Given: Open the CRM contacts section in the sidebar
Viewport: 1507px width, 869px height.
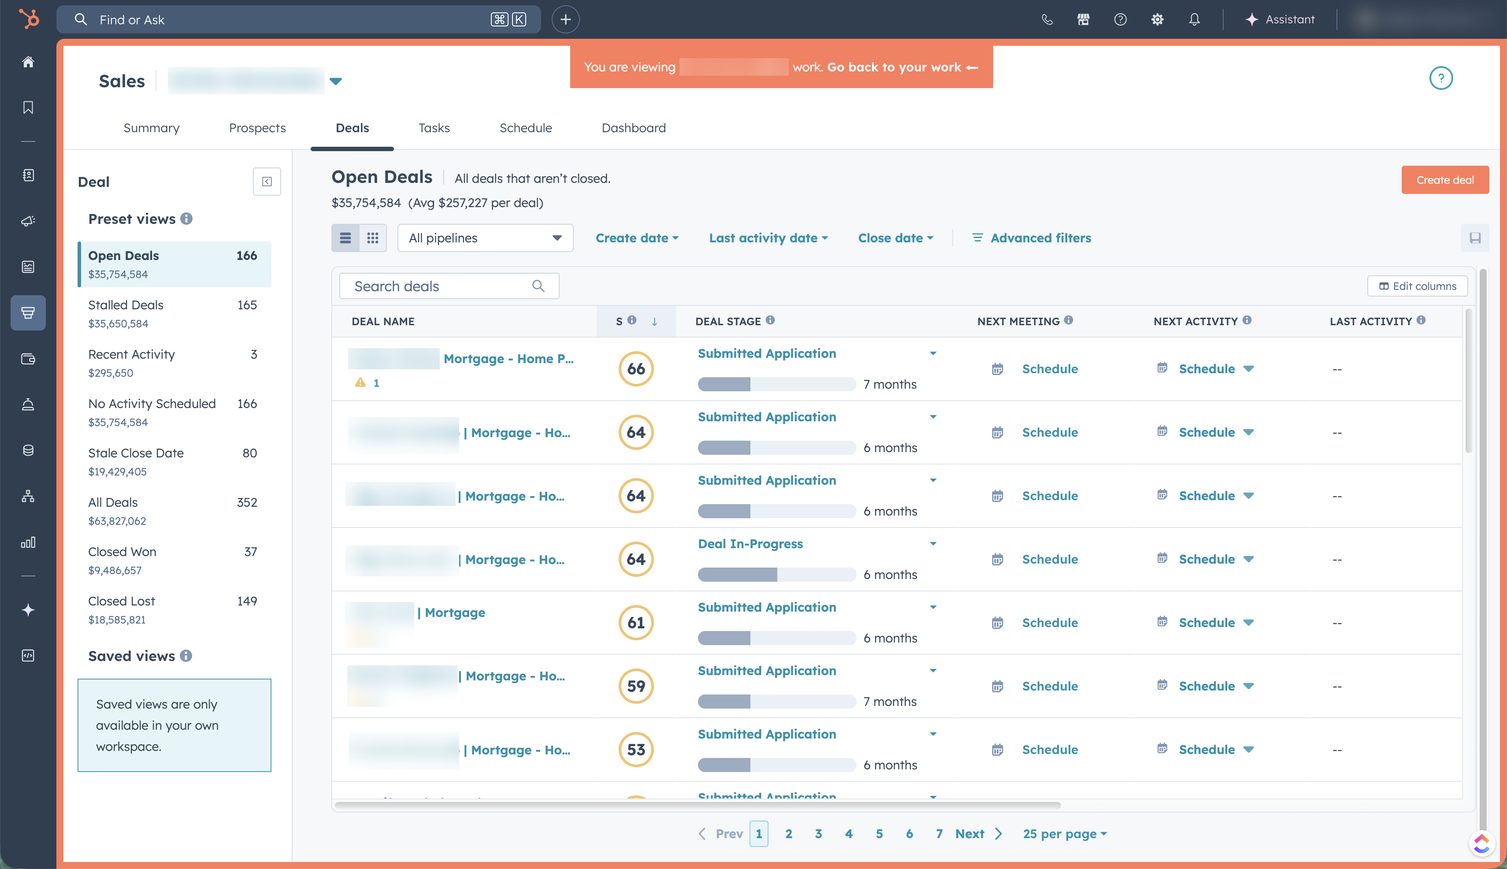Looking at the screenshot, I should (28, 175).
